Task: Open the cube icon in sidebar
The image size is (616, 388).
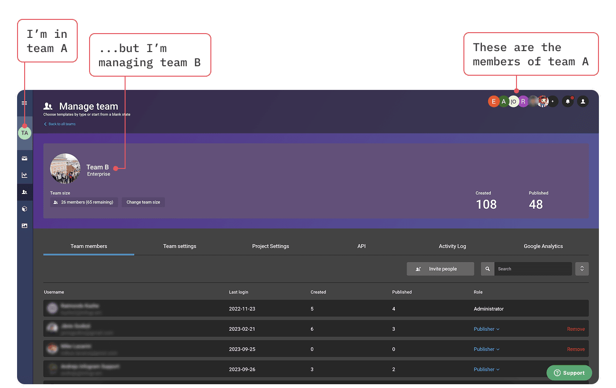Action: (x=25, y=209)
